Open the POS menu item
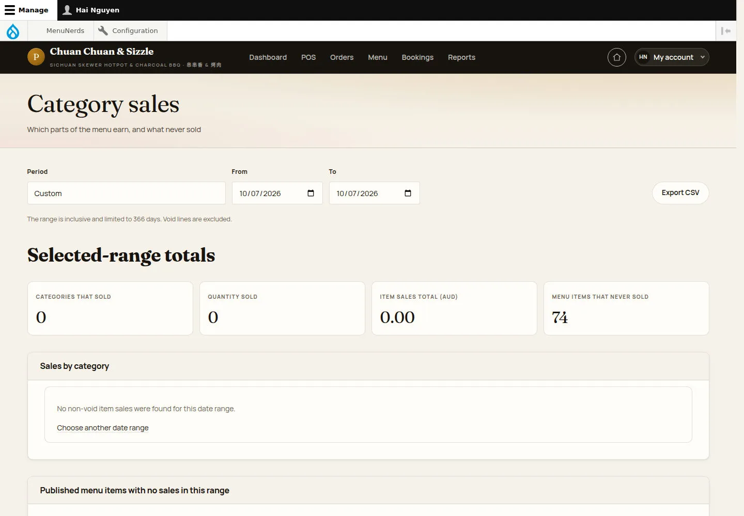The width and height of the screenshot is (744, 516). (308, 57)
